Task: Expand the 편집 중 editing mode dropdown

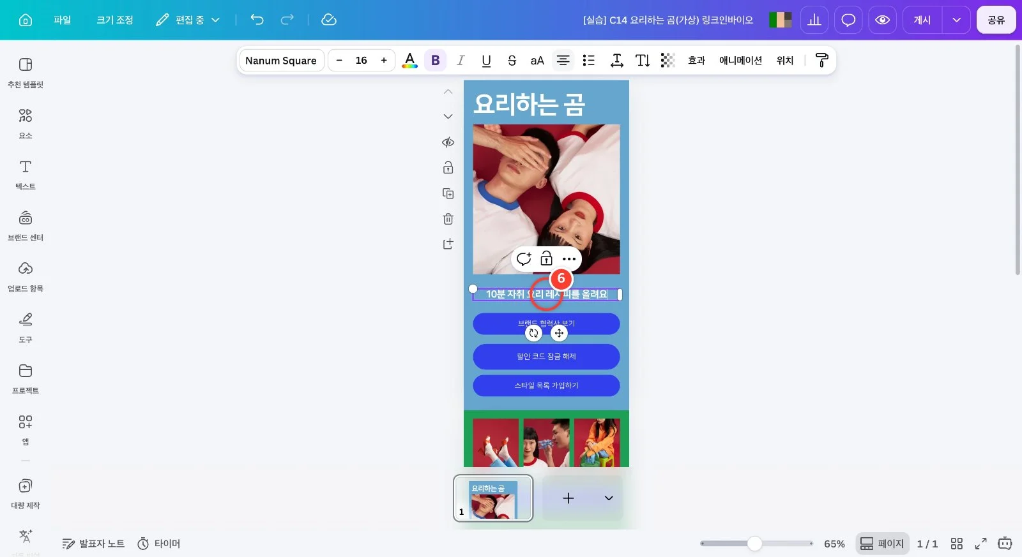Action: pos(188,20)
